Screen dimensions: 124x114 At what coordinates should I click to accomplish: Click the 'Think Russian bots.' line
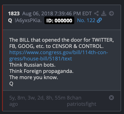[x=32, y=65]
